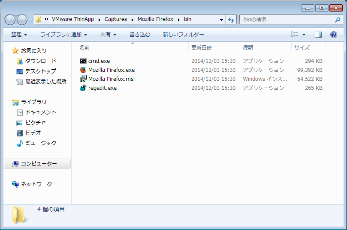347x230 pixels.
Task: Click 新しいフォルダー to create a folder
Action: click(183, 34)
